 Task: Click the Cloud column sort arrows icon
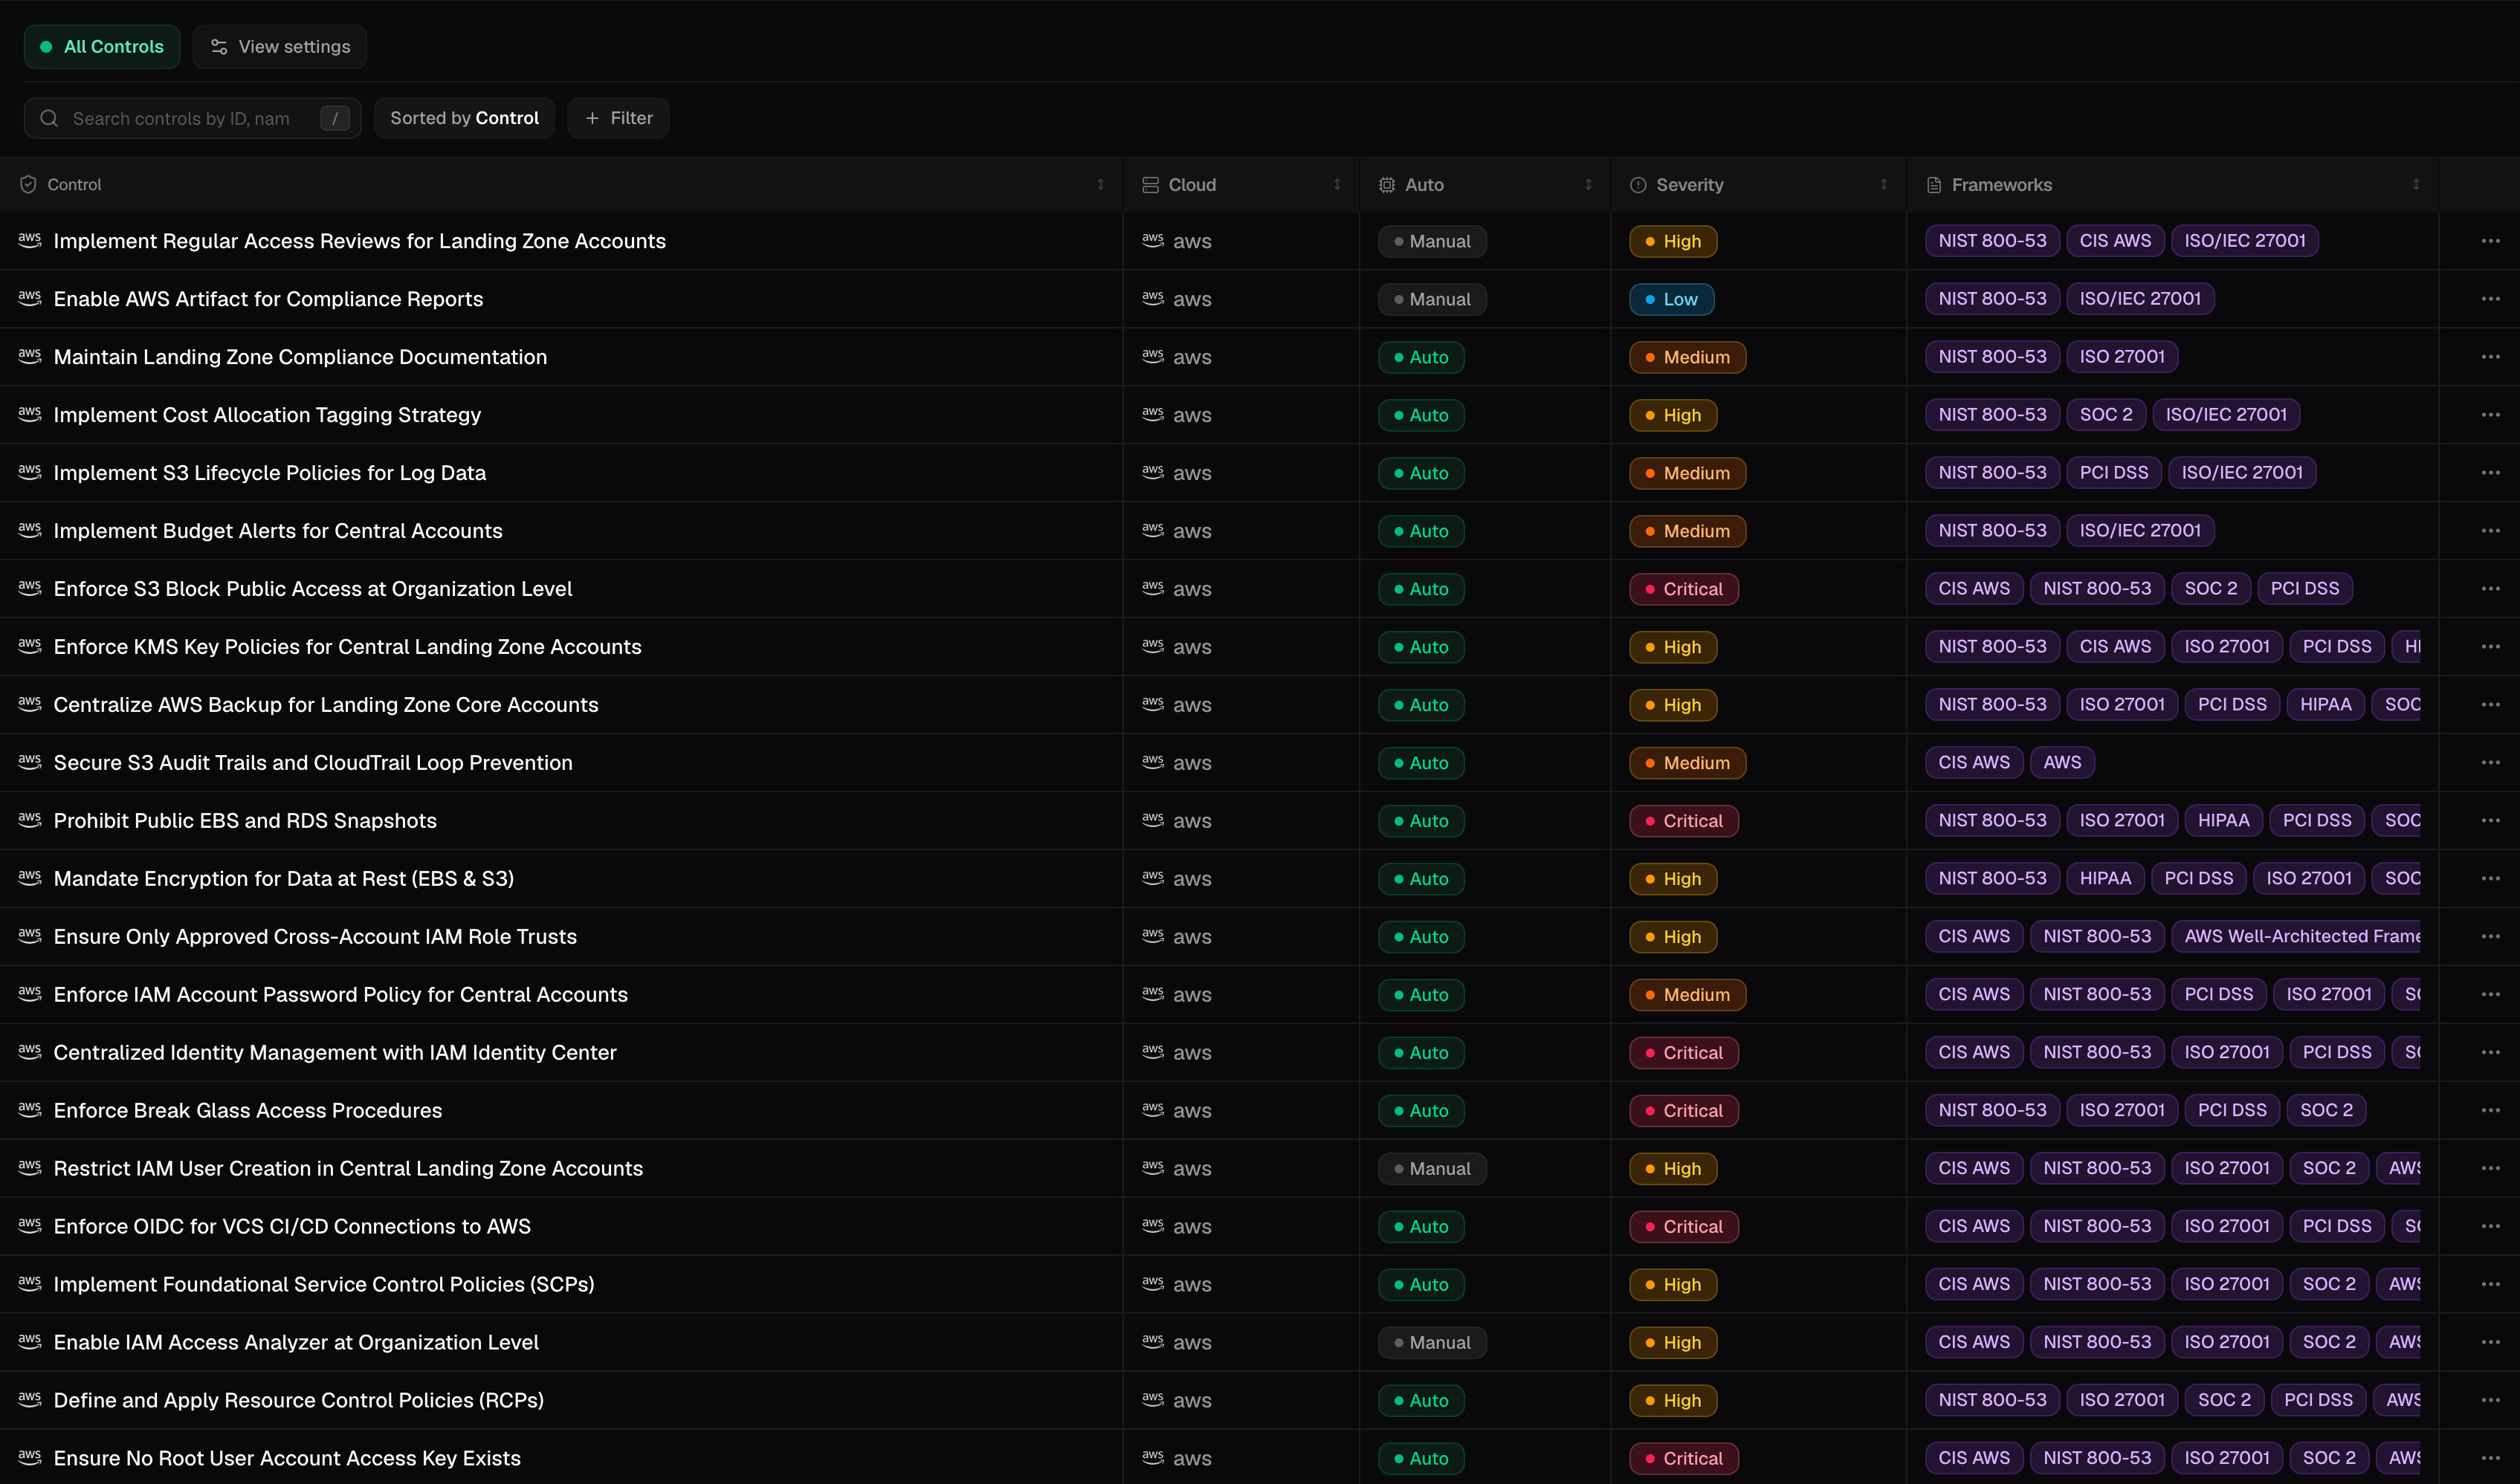1337,185
